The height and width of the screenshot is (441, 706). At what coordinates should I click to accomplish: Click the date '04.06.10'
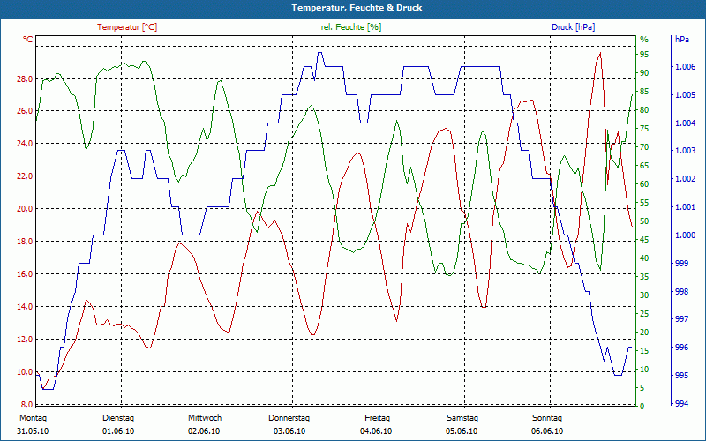pos(376,431)
